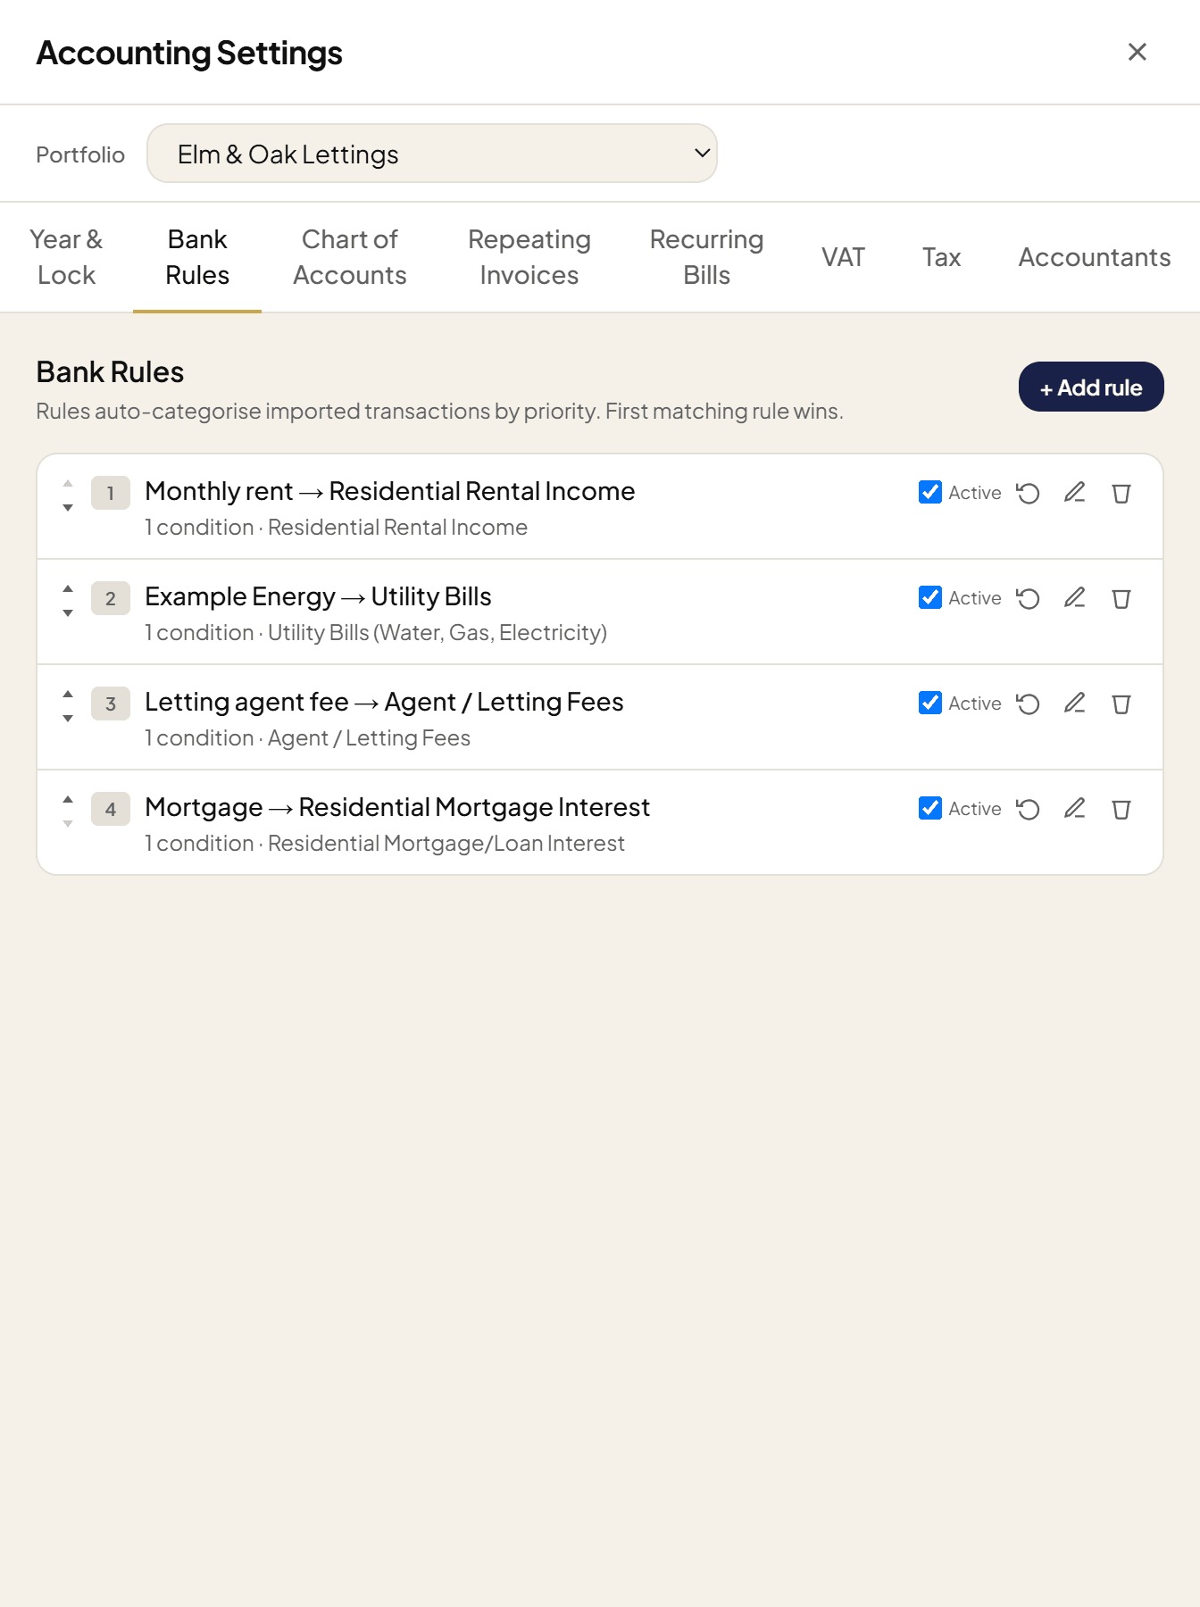Move Example Energy rule up
Screen dimensions: 1200x1607
68,589
